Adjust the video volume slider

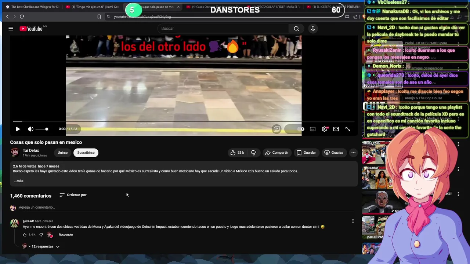pos(41,129)
